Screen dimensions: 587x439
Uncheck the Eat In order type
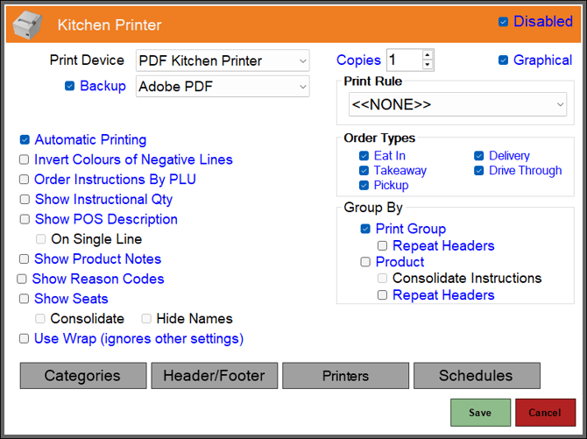point(364,155)
